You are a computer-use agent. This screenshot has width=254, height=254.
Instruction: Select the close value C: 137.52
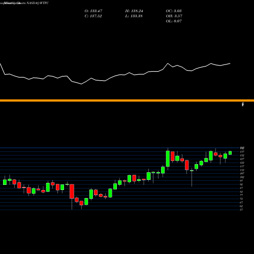(x=93, y=16)
